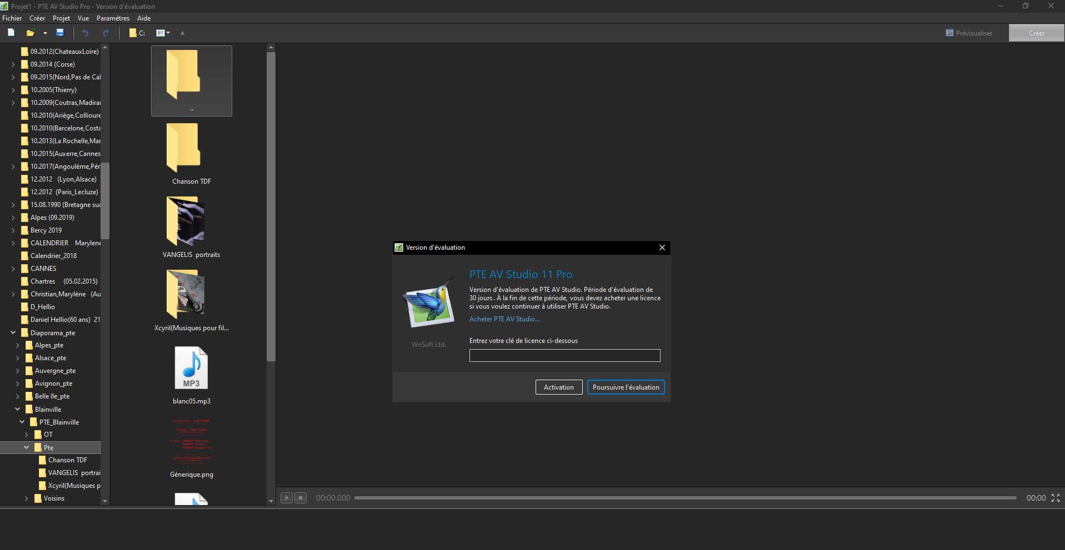Save project with the floppy disk icon
Image resolution: width=1065 pixels, height=550 pixels.
pos(60,33)
